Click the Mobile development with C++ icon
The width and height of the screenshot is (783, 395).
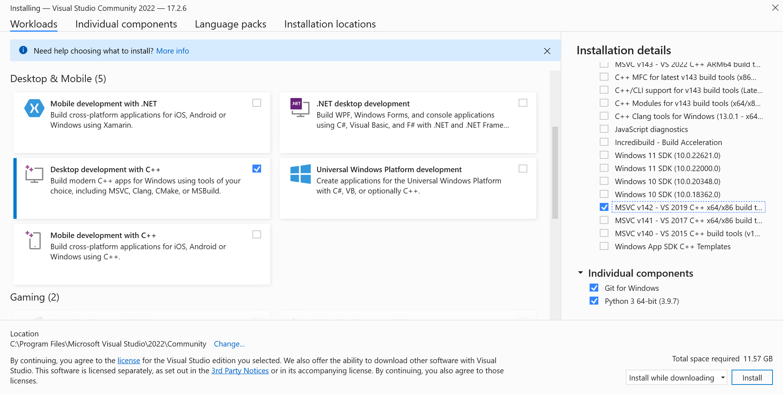(x=33, y=240)
